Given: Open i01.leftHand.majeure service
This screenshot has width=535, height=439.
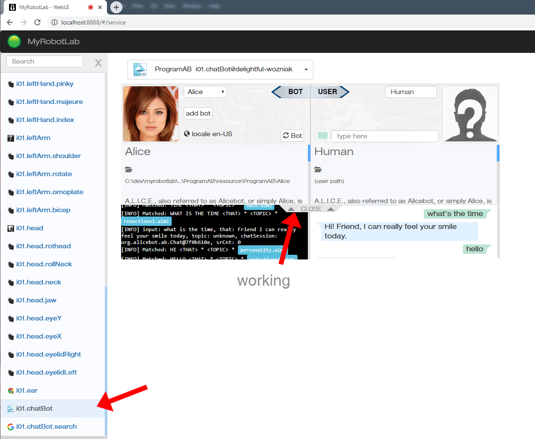Looking at the screenshot, I should coord(49,102).
